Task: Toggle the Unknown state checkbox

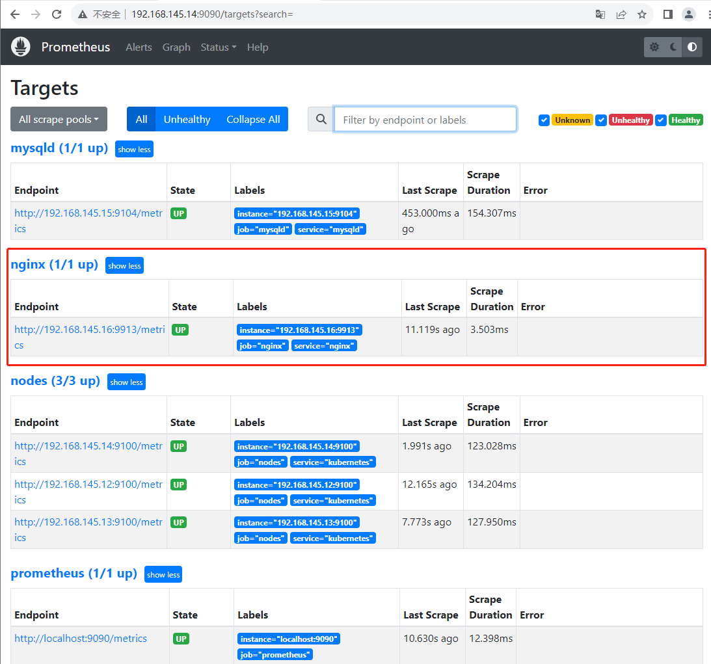Action: pyautogui.click(x=544, y=120)
